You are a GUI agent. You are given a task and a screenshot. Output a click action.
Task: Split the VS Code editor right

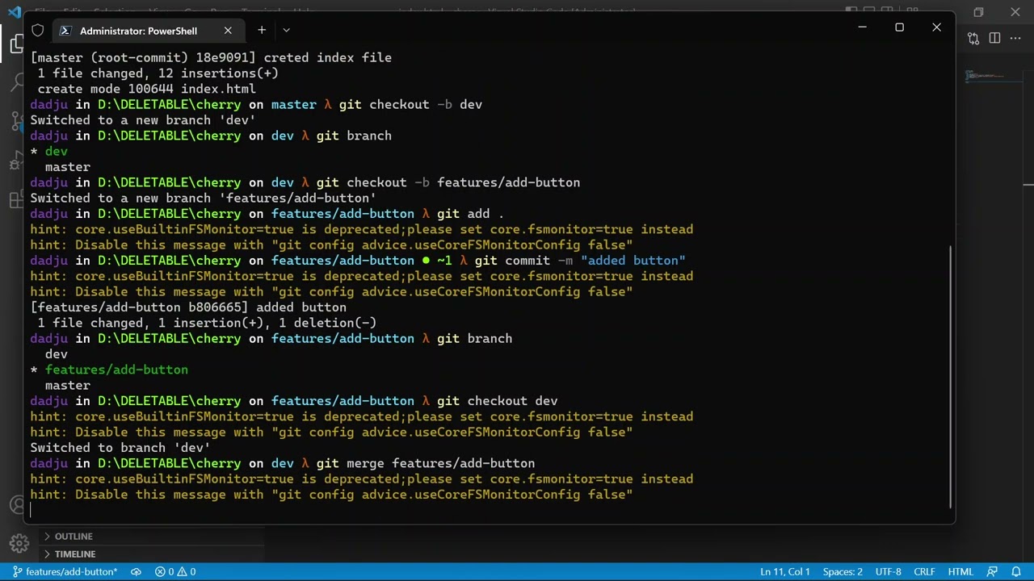coord(994,38)
